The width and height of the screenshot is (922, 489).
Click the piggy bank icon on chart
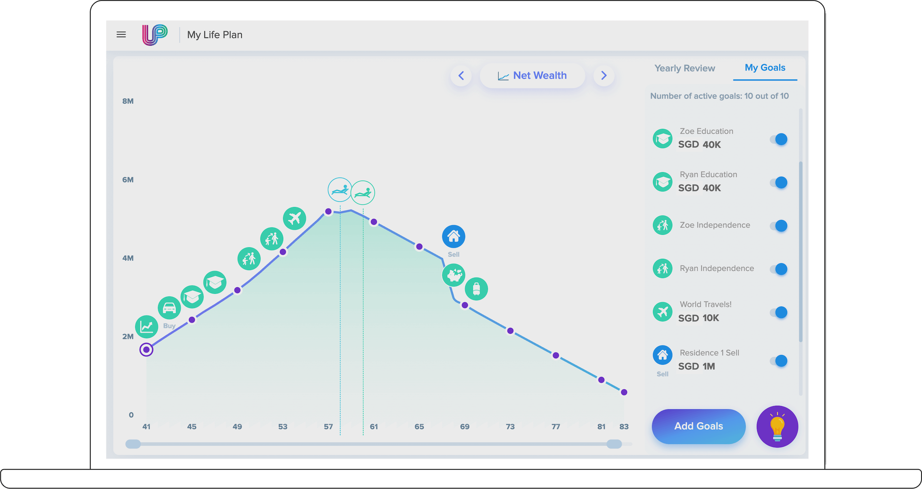[x=454, y=275]
